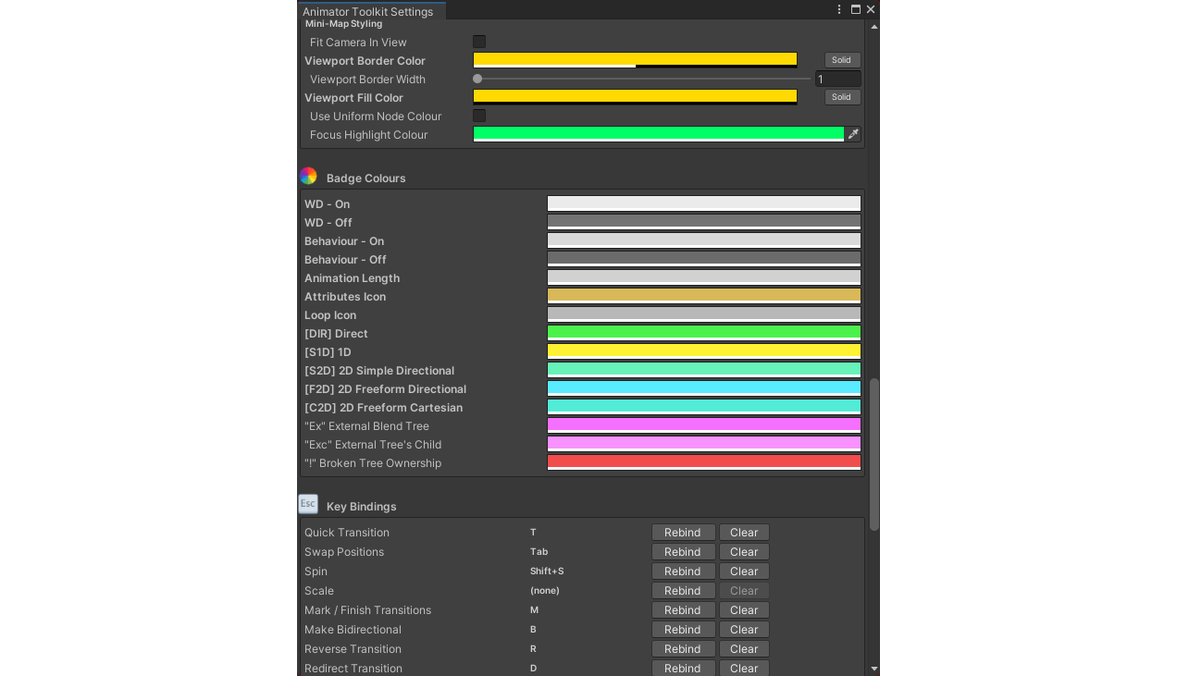
Task: Edit the [S1D] 1D yellow swatch
Action: point(704,351)
